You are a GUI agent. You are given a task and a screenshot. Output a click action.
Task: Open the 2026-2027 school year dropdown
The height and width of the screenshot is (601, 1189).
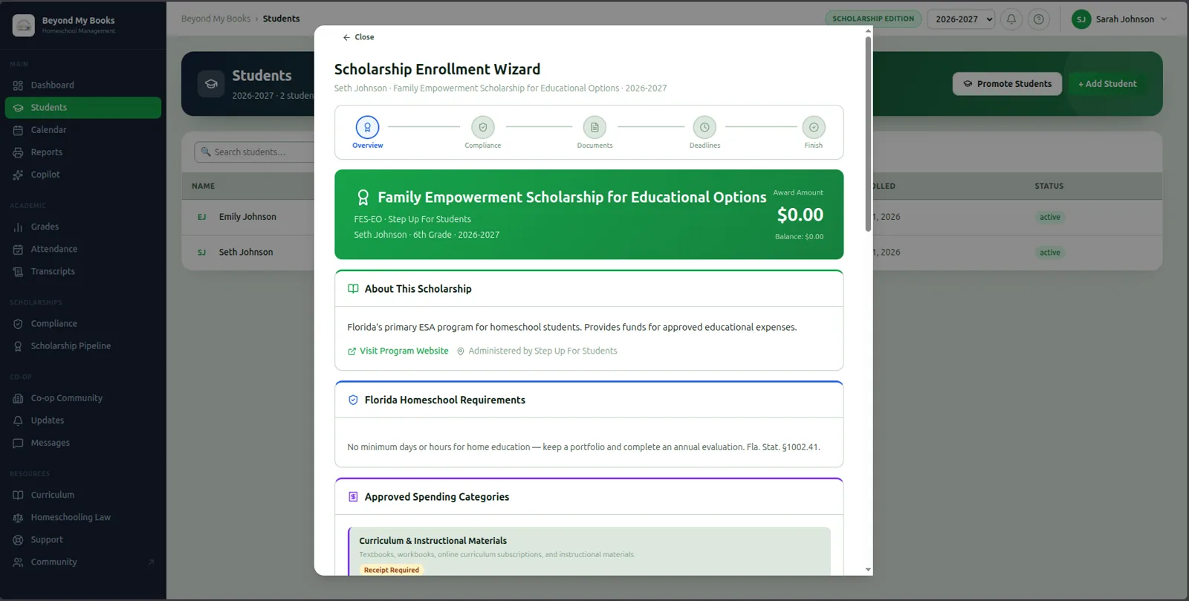click(961, 19)
